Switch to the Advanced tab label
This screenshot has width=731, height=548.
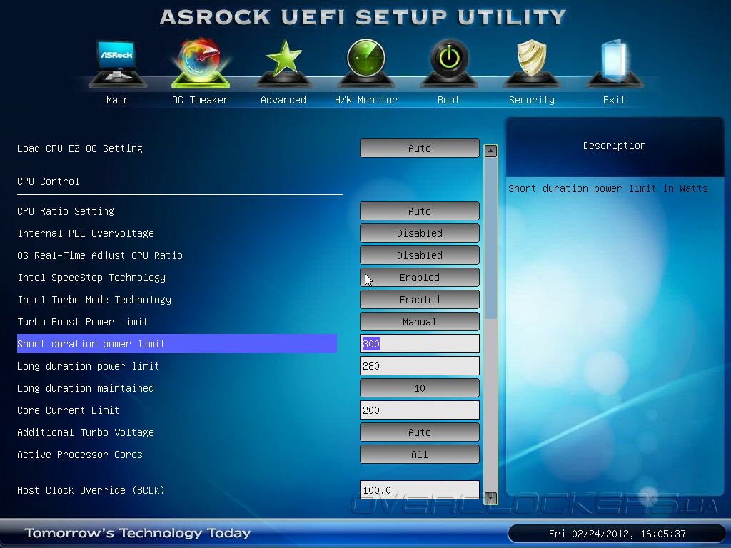tap(283, 100)
